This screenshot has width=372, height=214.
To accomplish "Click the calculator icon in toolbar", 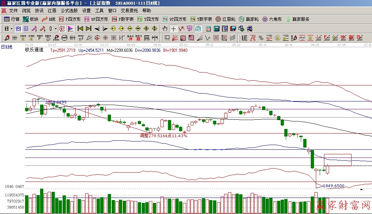I will [x=217, y=29].
